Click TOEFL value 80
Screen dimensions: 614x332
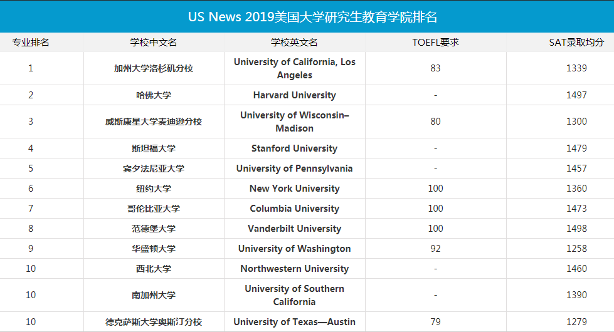(435, 122)
